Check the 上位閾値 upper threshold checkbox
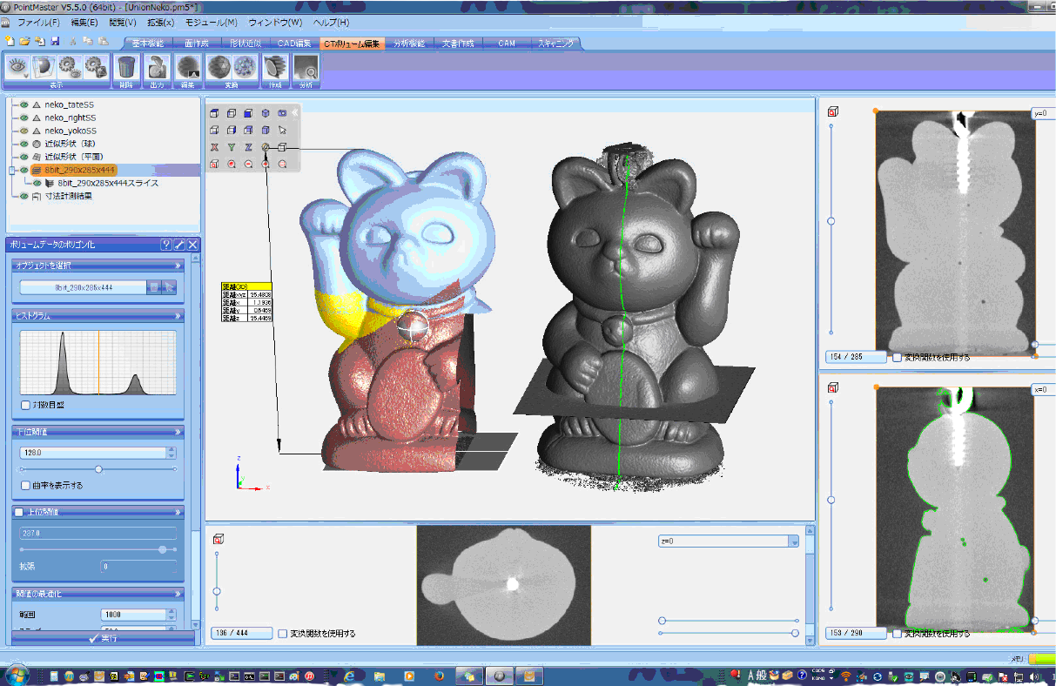This screenshot has height=686, width=1056. coord(19,512)
